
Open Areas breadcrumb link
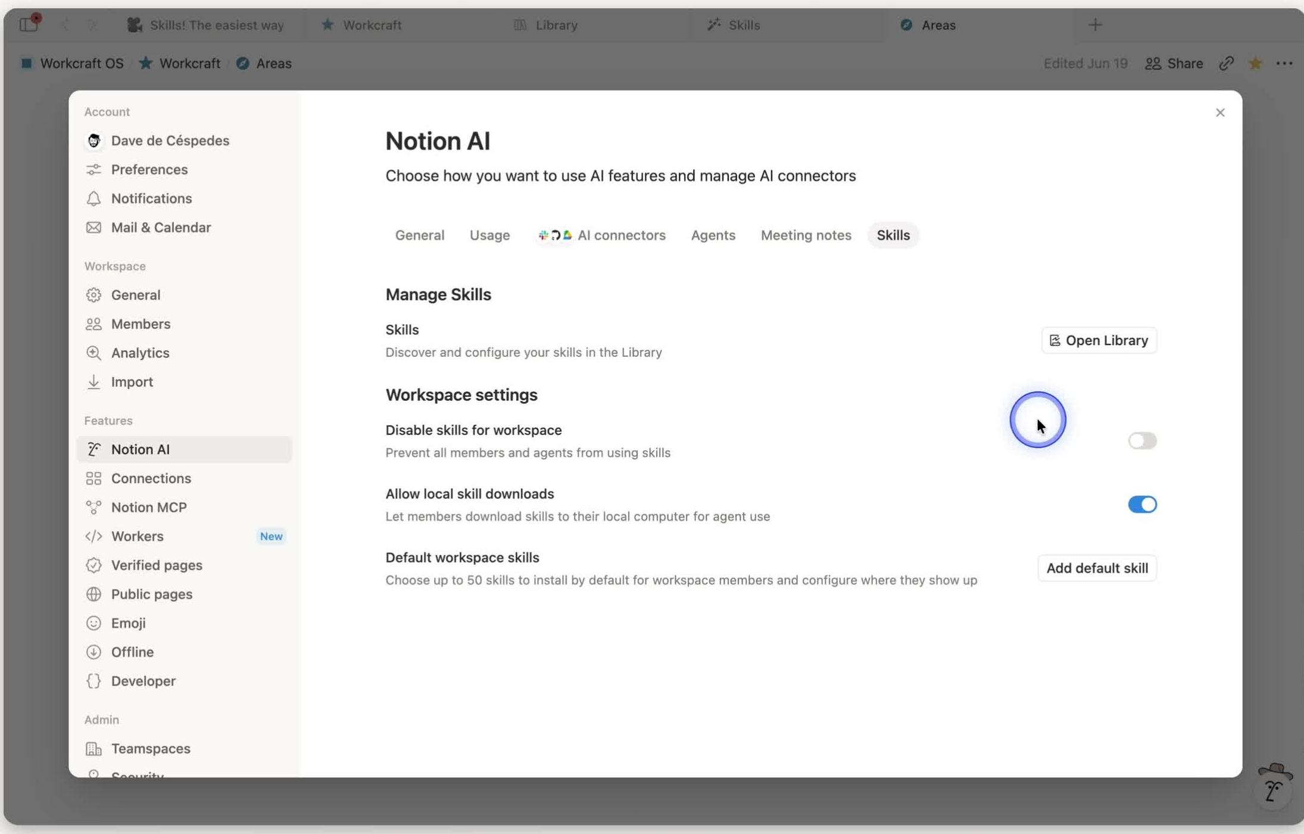264,63
